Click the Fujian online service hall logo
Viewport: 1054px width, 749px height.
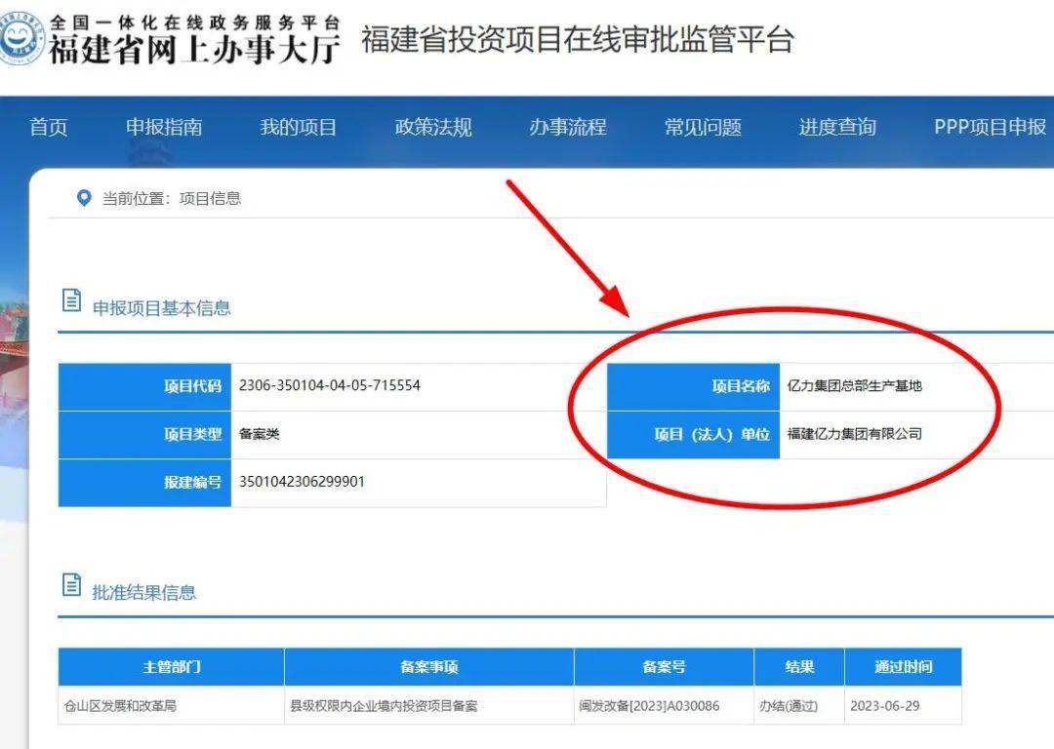pyautogui.click(x=20, y=39)
